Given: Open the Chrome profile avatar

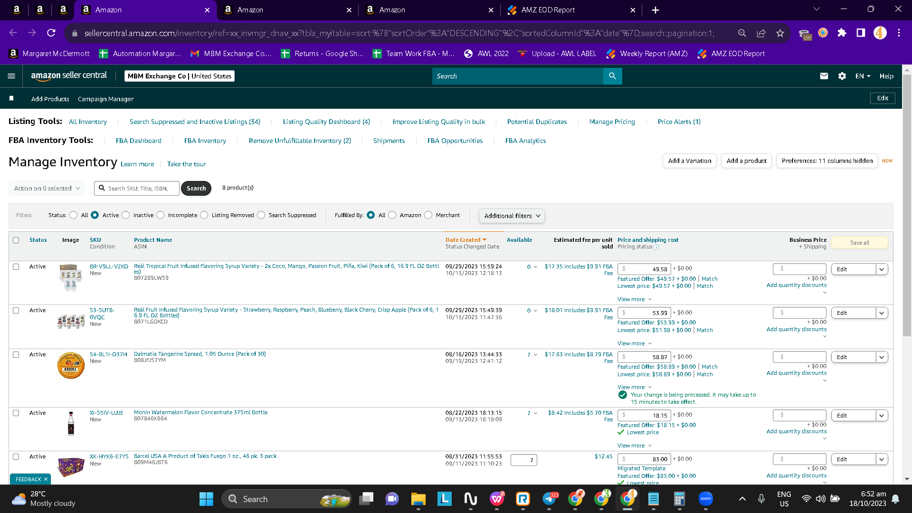Looking at the screenshot, I should (x=880, y=33).
